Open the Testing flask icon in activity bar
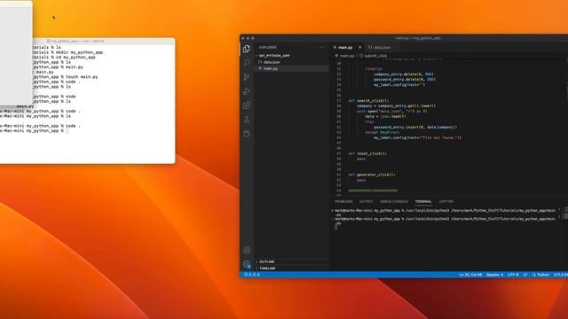568x319 pixels. pos(247,120)
